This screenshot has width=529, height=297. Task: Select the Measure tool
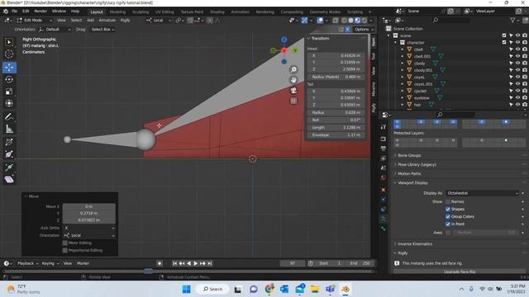pyautogui.click(x=9, y=129)
